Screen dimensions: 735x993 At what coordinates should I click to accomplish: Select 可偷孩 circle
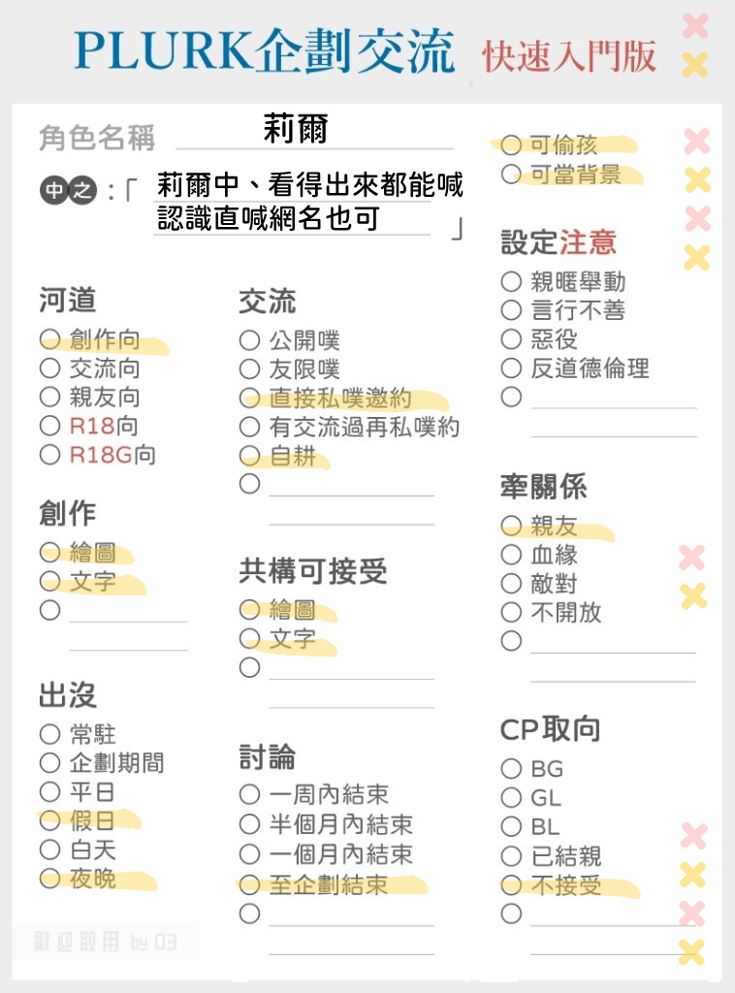[511, 145]
